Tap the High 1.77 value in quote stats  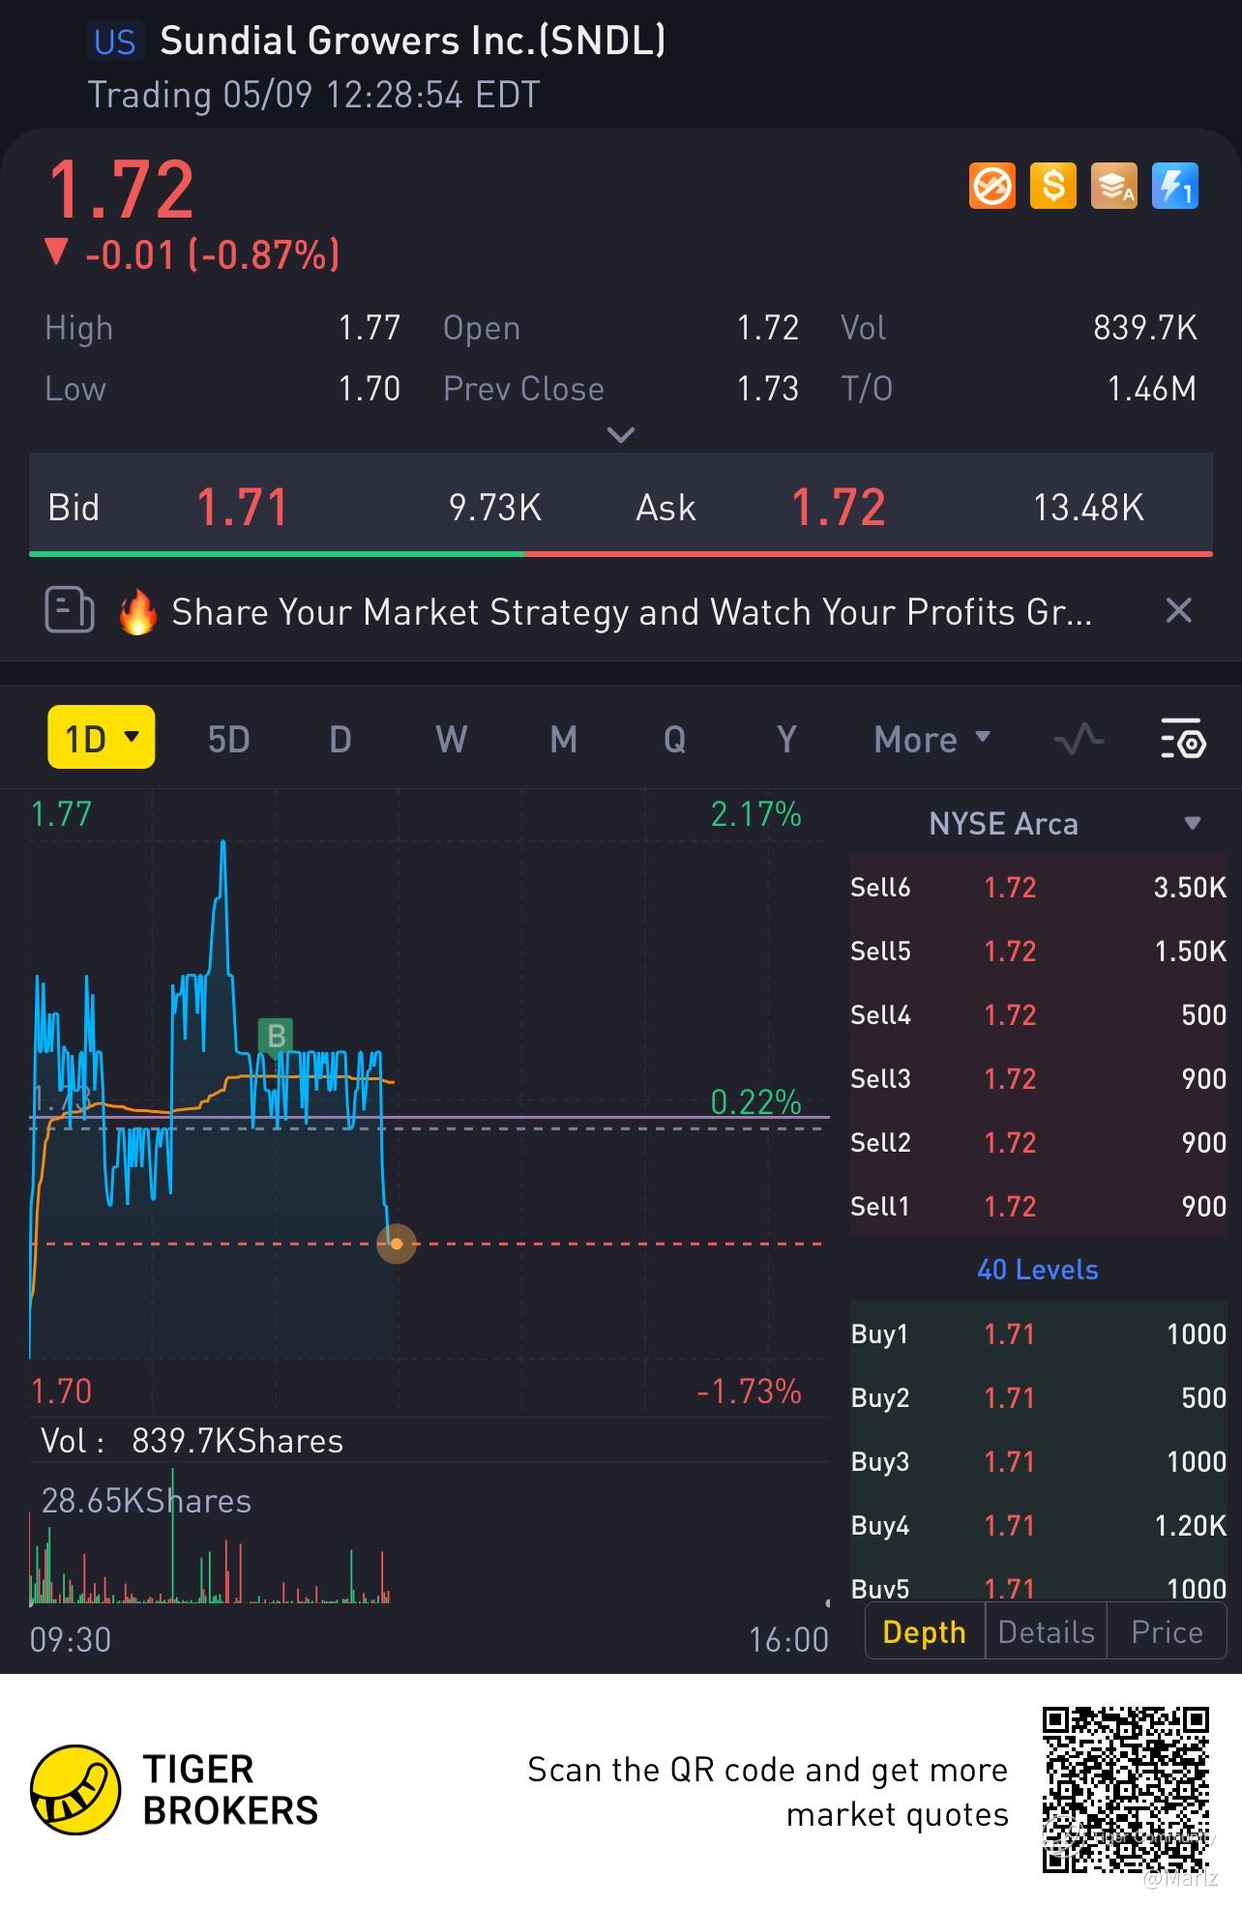(370, 328)
